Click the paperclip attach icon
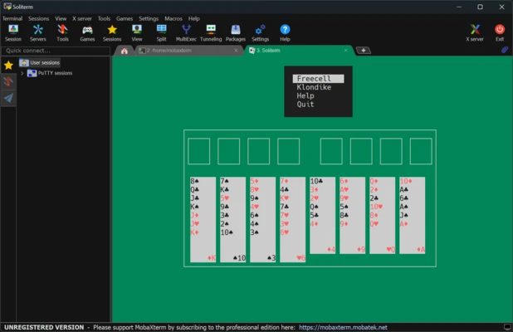513x332 pixels. pyautogui.click(x=505, y=50)
